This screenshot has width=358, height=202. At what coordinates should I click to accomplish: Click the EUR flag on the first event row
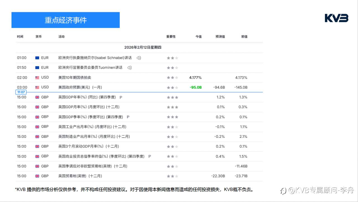(37, 58)
